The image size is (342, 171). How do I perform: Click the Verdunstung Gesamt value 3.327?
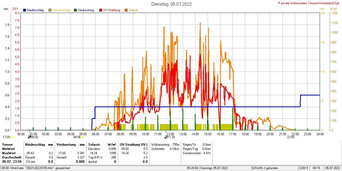(80, 157)
